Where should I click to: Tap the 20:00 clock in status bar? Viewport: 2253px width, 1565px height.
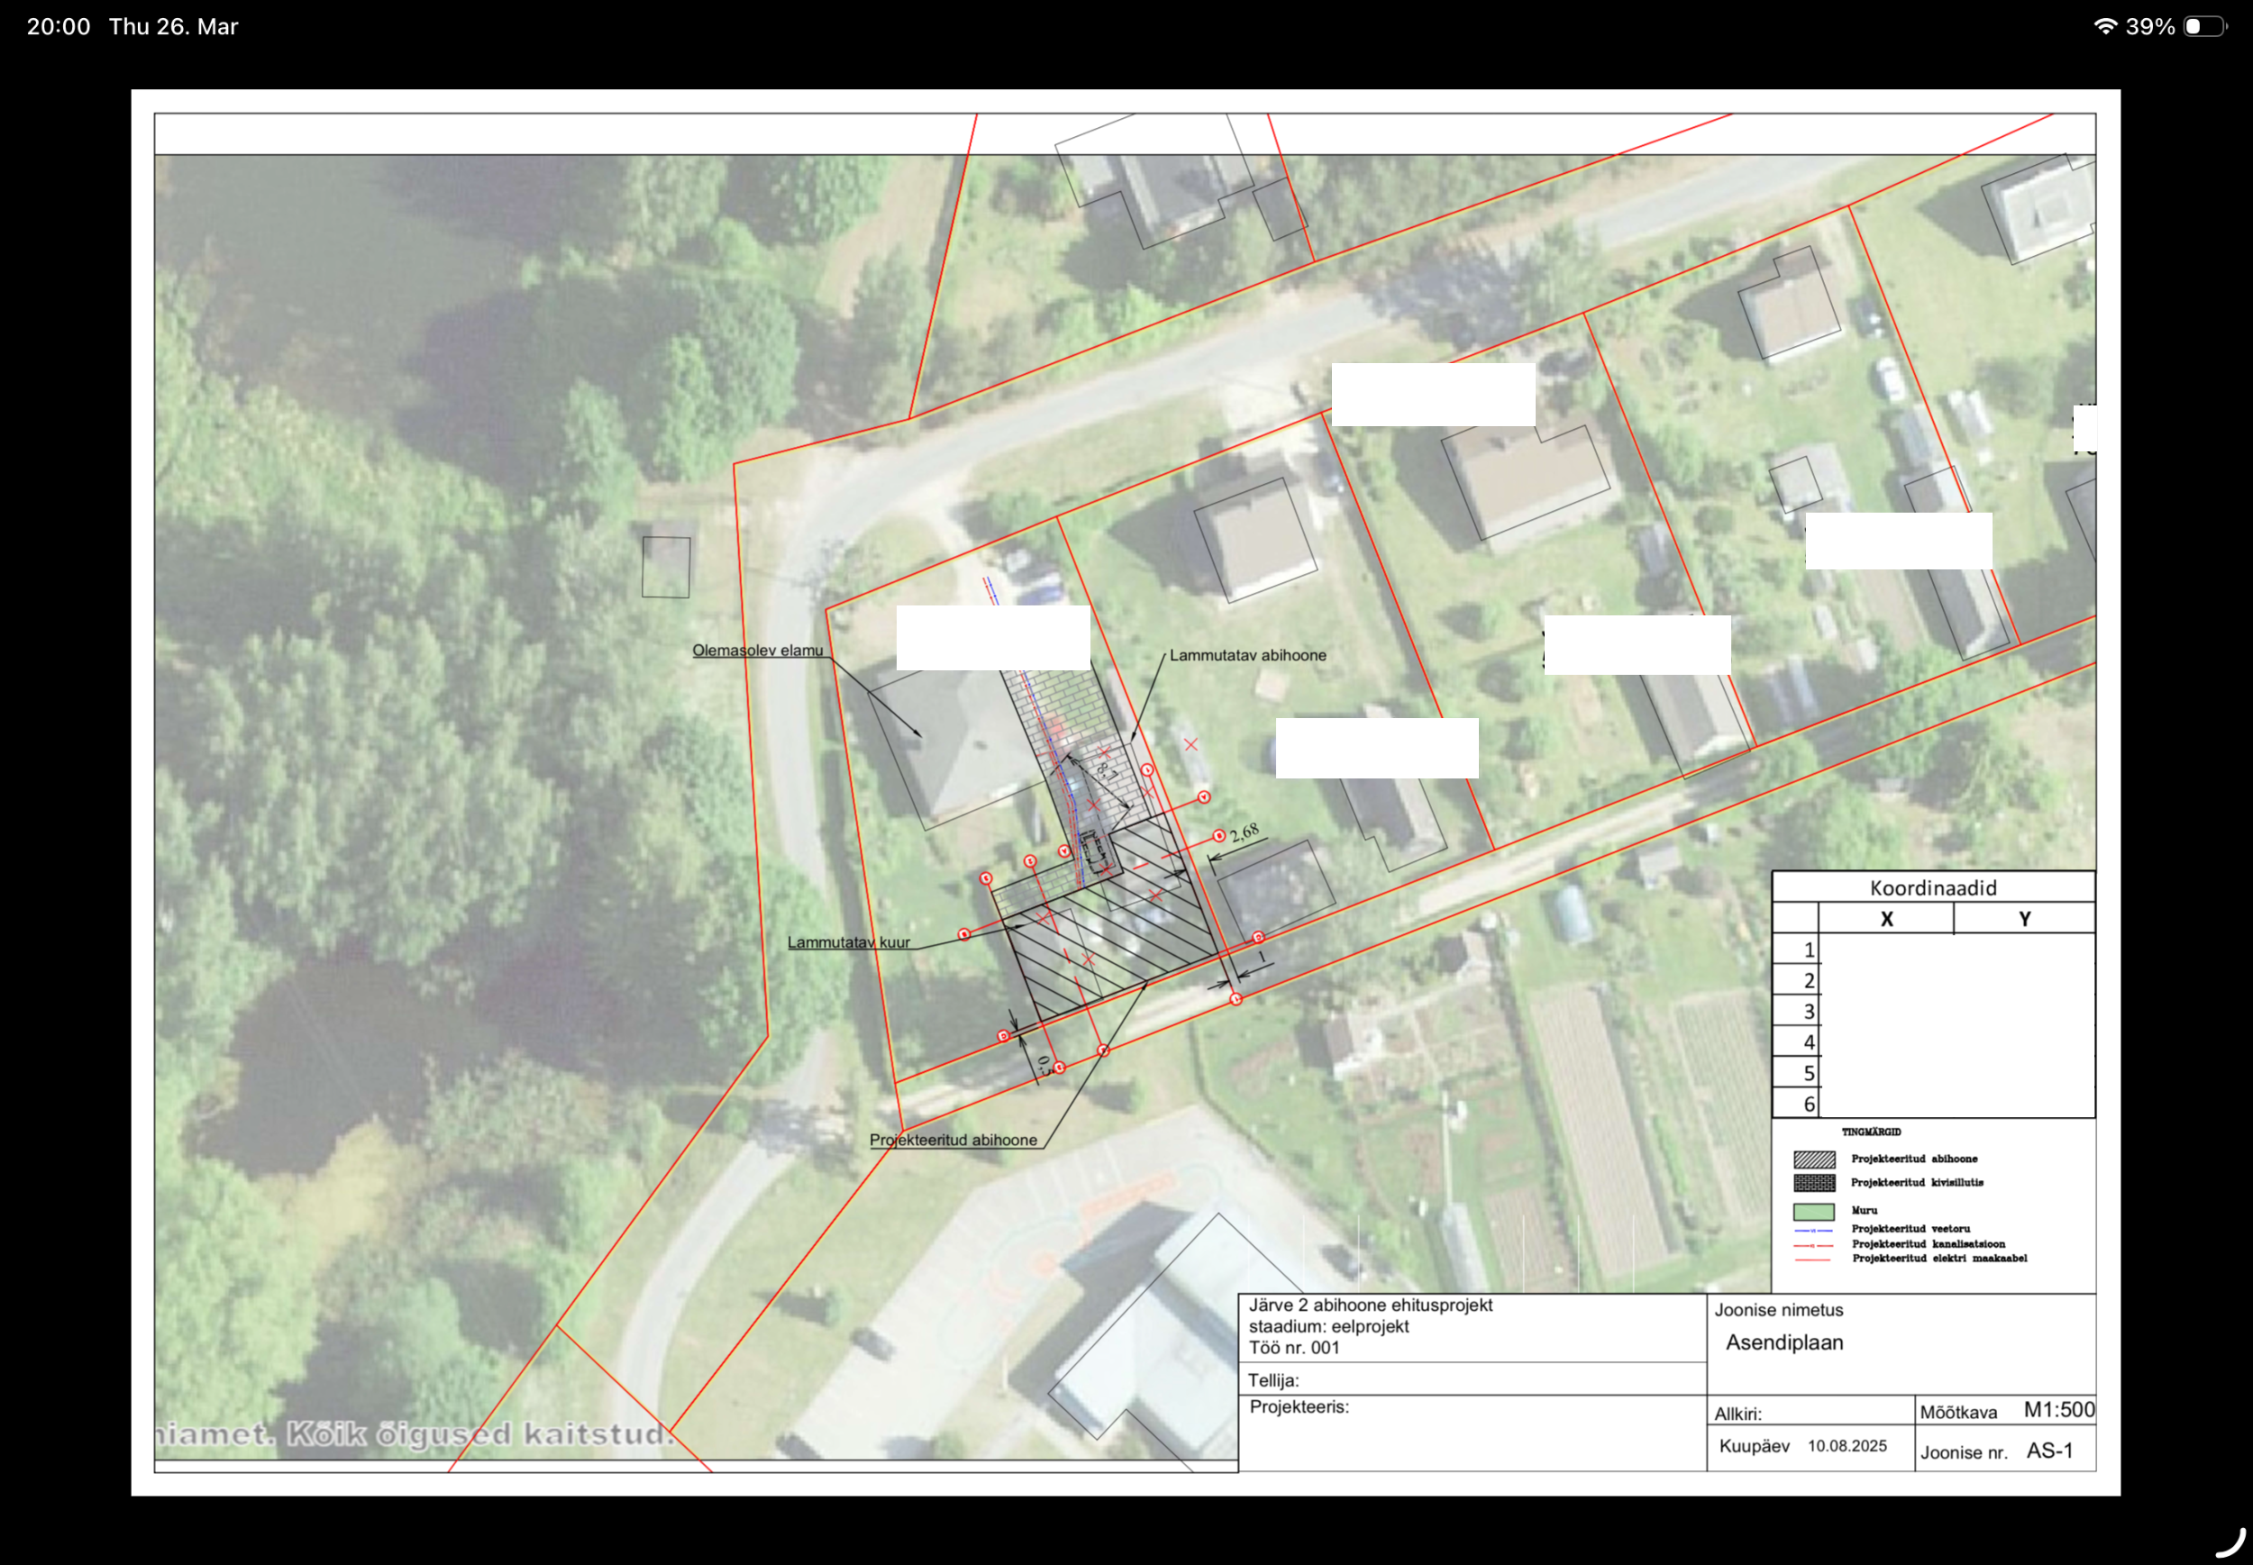click(x=58, y=26)
